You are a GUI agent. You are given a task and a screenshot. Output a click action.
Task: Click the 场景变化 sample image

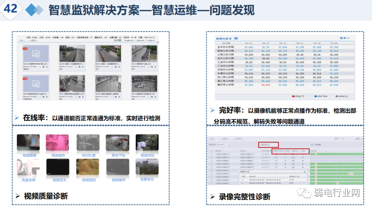[147, 167]
